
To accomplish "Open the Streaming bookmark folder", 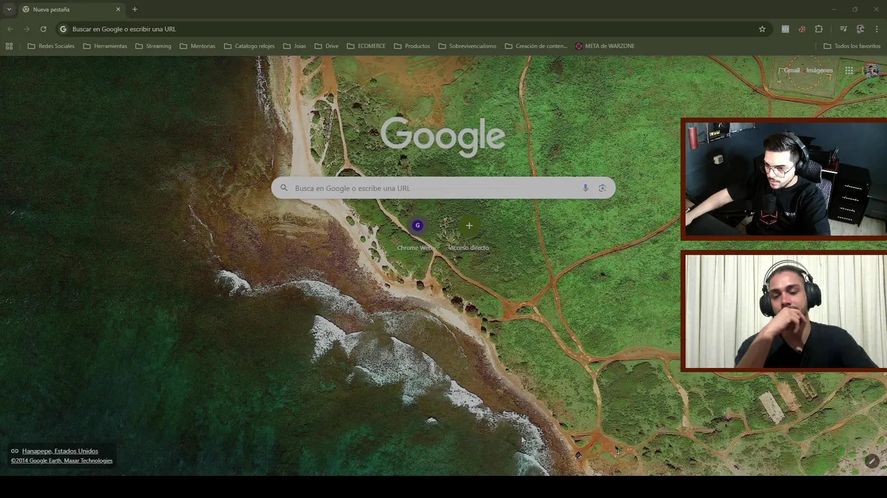I will [x=153, y=46].
